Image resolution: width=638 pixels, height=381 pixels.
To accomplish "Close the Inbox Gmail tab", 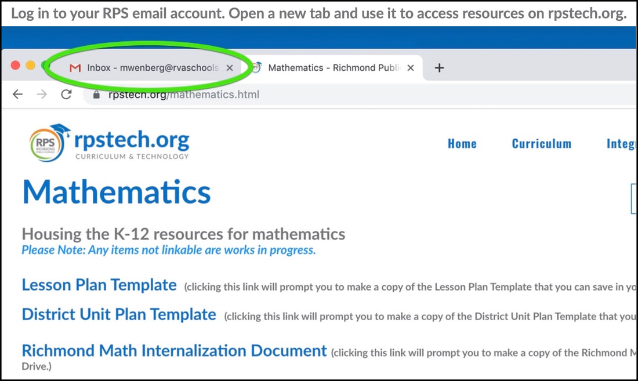I will pos(230,68).
